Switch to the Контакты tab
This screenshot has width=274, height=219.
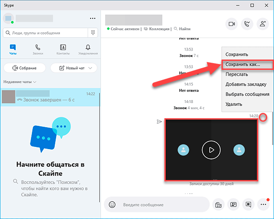click(x=63, y=49)
